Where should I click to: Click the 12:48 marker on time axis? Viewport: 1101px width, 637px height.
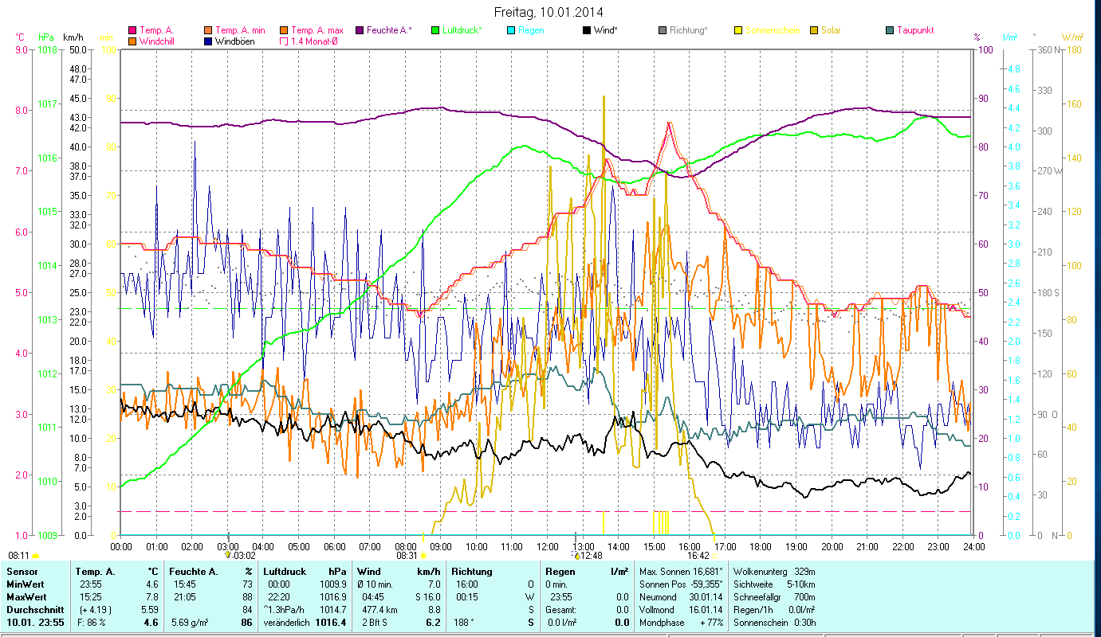(x=590, y=556)
